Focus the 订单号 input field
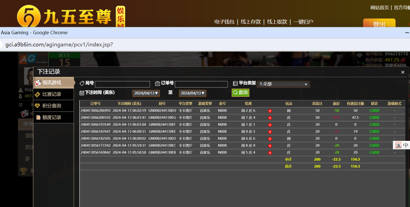The width and height of the screenshot is (410, 207). (x=201, y=84)
